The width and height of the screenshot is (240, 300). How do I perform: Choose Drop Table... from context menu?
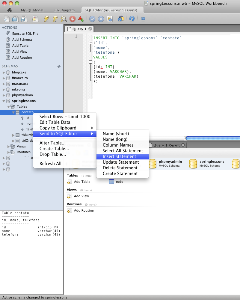(65, 154)
